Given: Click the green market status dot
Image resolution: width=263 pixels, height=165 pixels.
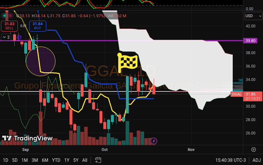Looking at the screenshot, I should tap(4, 16).
